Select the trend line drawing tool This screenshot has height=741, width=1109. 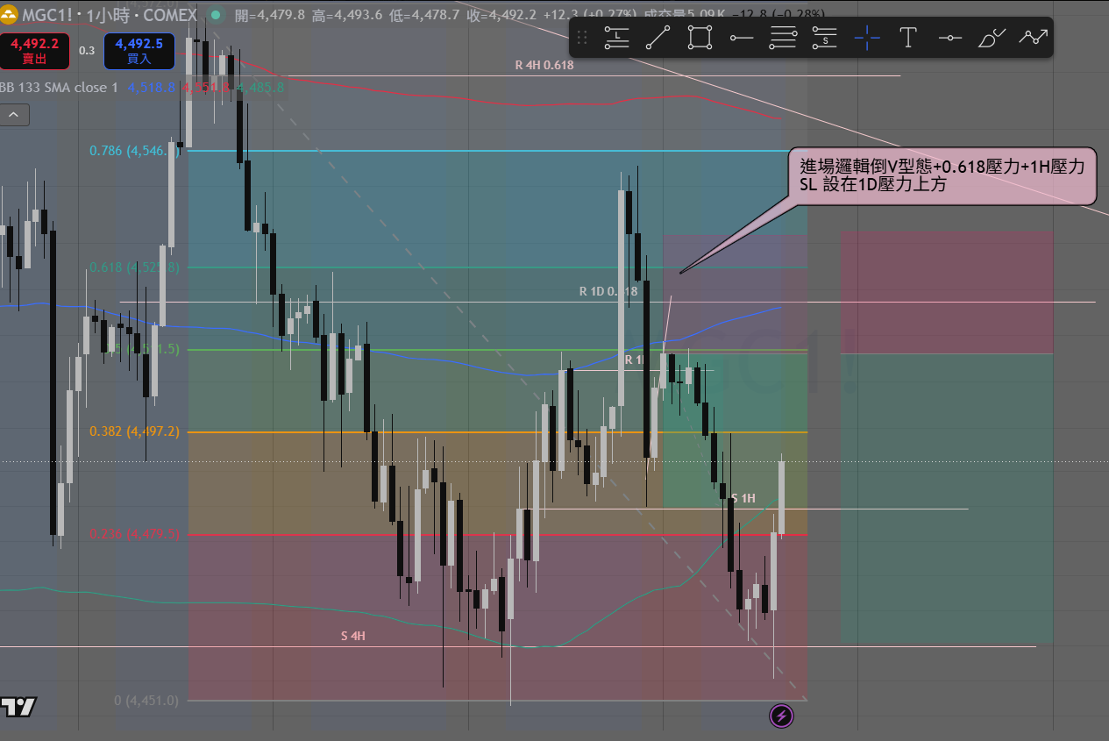click(x=658, y=37)
